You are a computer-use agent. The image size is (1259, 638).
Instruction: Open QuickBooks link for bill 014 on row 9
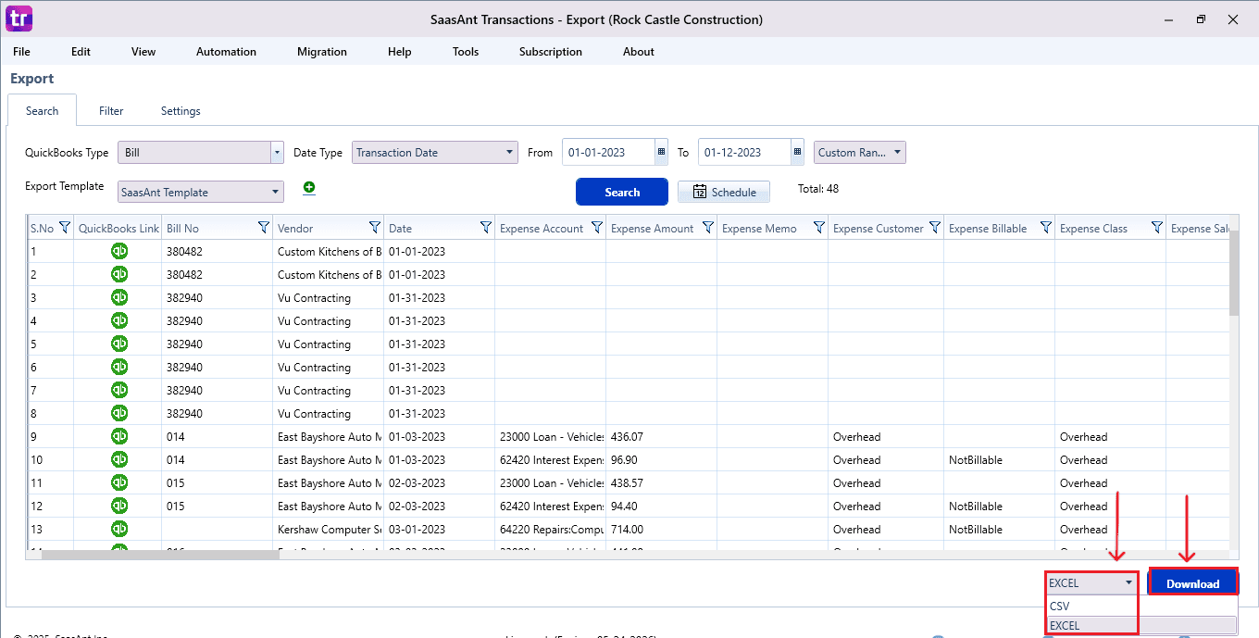coord(118,436)
